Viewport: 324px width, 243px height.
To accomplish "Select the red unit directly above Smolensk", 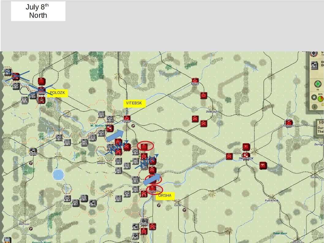I will 246,147.
